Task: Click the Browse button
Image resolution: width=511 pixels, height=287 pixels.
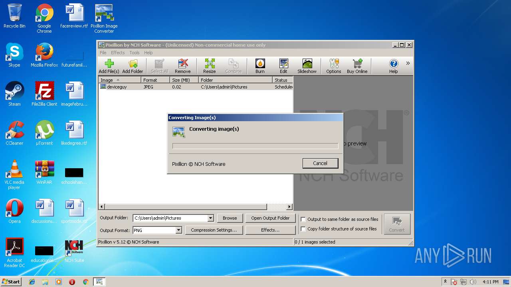Action: pyautogui.click(x=230, y=218)
